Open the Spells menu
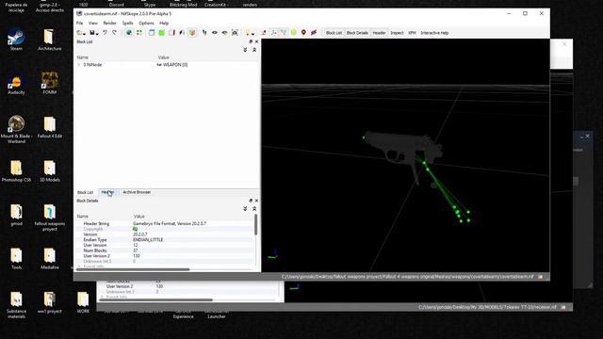 click(x=128, y=23)
